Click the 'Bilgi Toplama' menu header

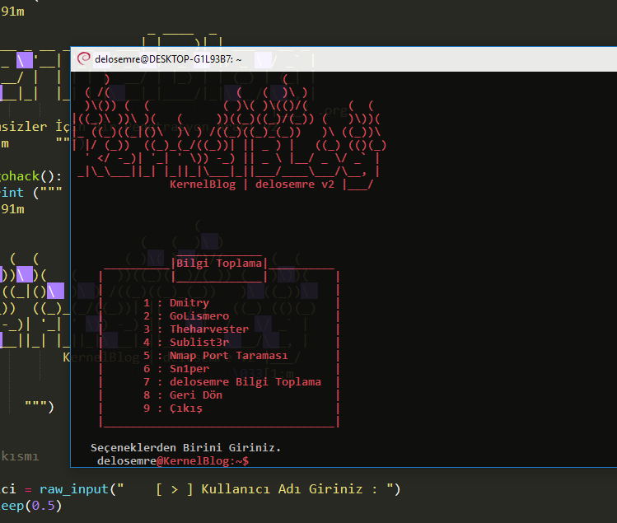coord(219,264)
